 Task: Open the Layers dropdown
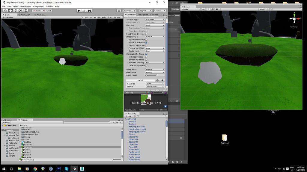(x=145, y=10)
